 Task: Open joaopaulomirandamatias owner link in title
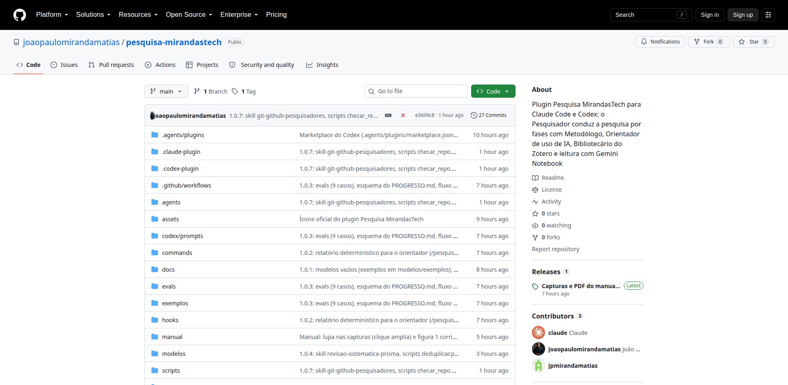(71, 42)
